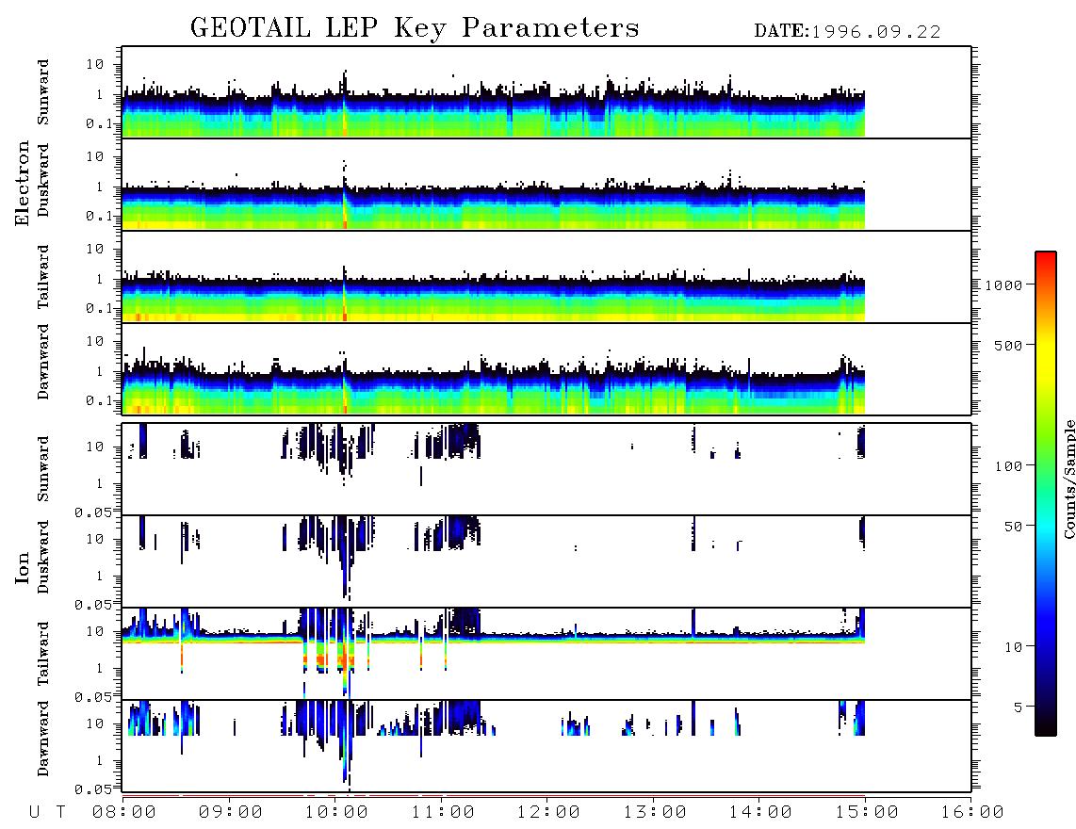Click the 'Counts/Sample' colorbar label
This screenshot has height=829, width=1076.
click(x=1068, y=479)
